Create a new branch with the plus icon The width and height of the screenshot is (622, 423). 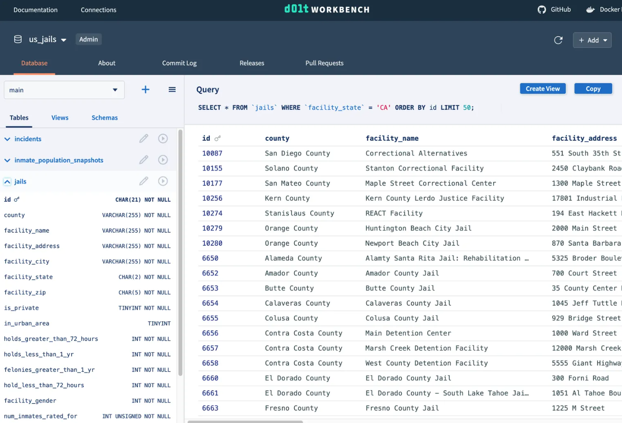pyautogui.click(x=145, y=89)
